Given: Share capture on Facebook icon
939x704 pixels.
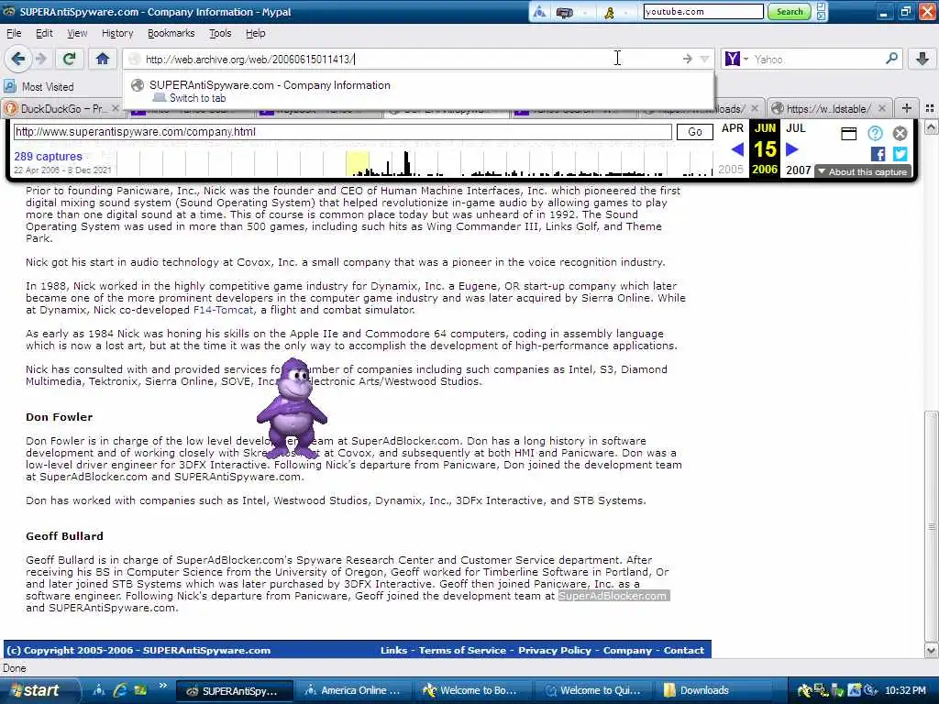Looking at the screenshot, I should point(878,154).
